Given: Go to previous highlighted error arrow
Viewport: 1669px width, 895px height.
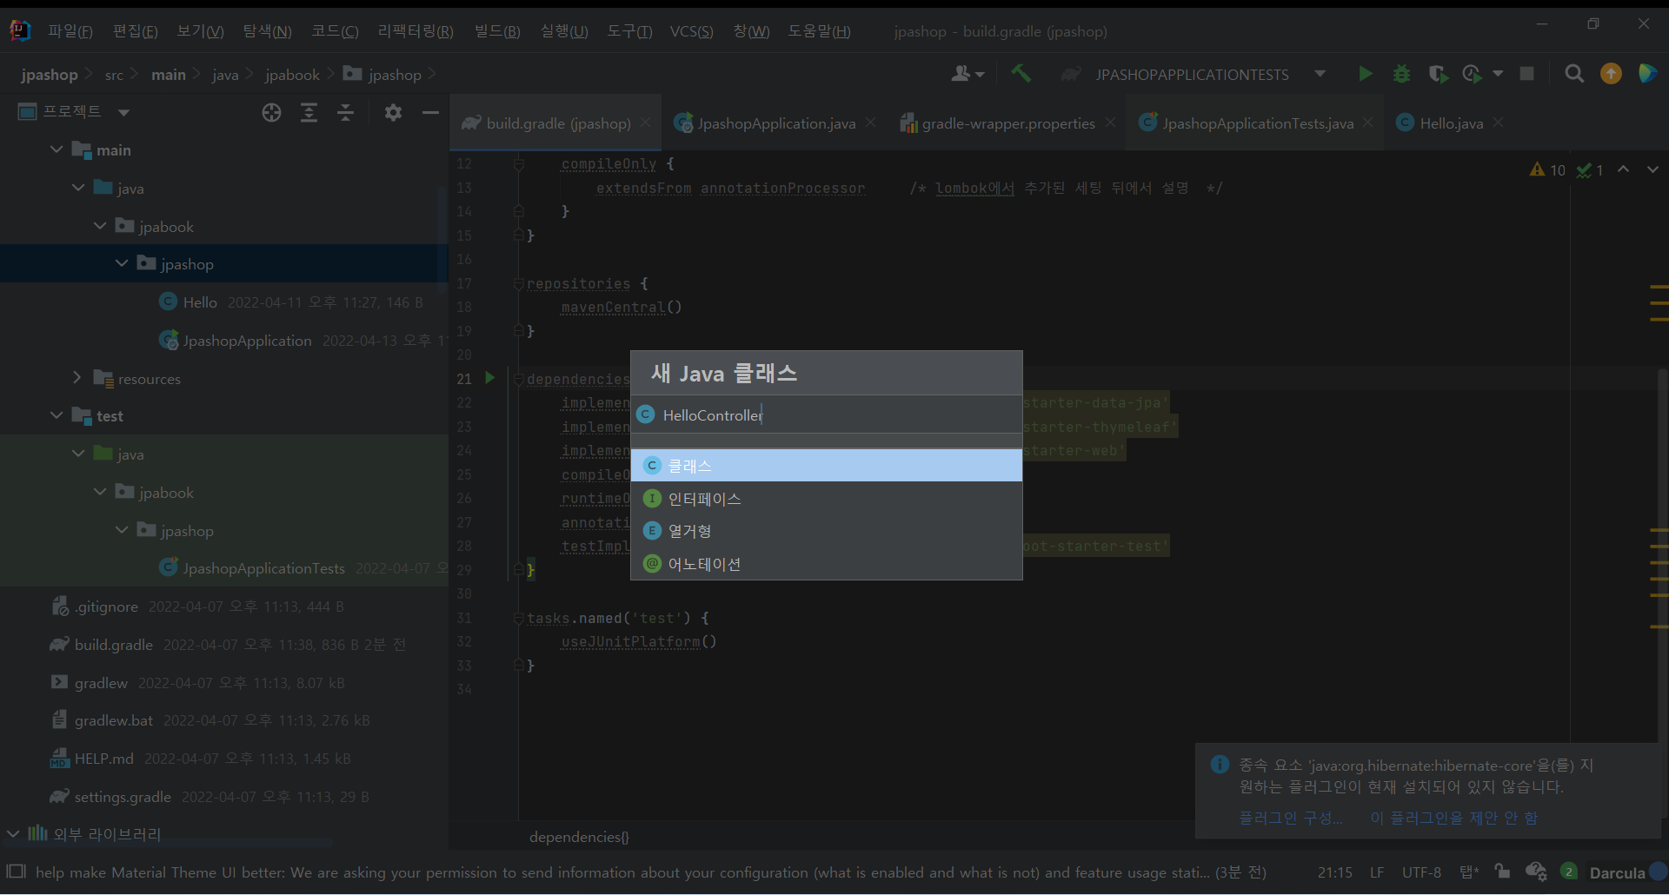Looking at the screenshot, I should [1623, 169].
